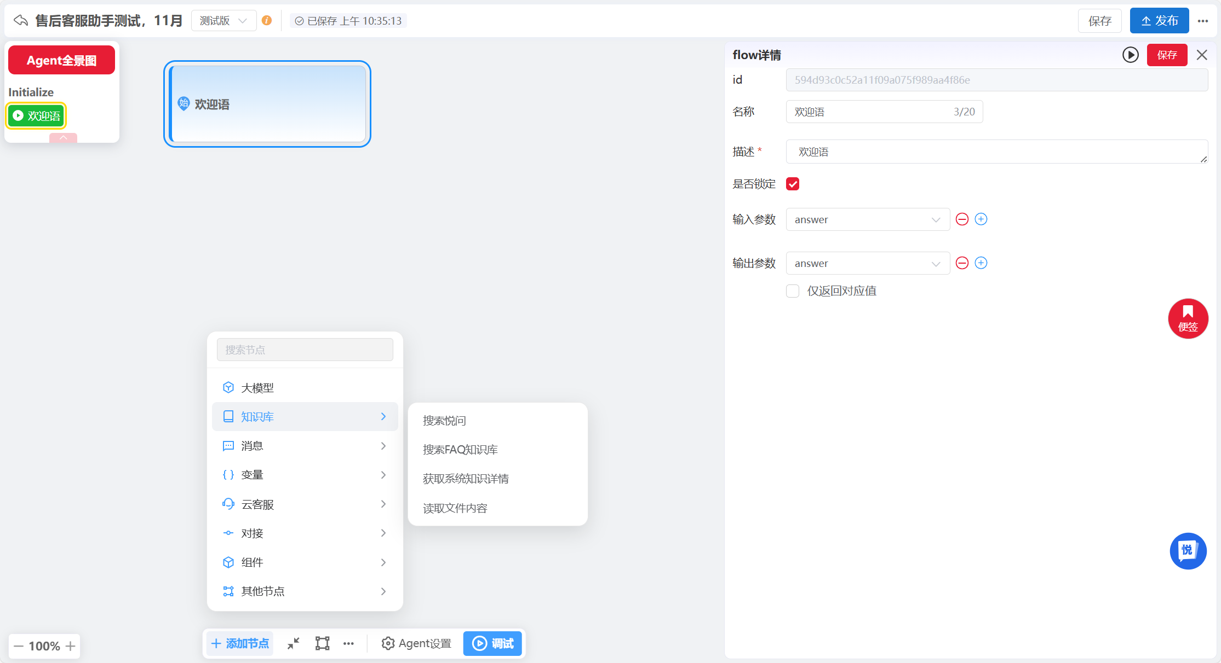The width and height of the screenshot is (1221, 663).
Task: Add output parameter with blue plus icon
Action: [x=981, y=263]
